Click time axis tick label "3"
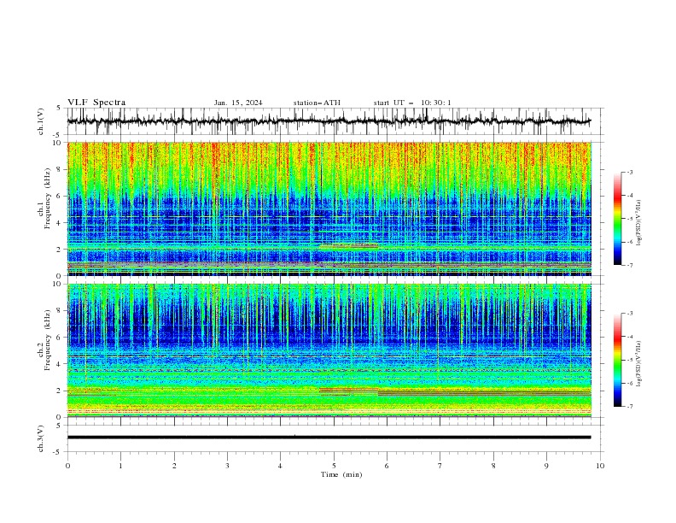676x523 pixels. (x=227, y=466)
